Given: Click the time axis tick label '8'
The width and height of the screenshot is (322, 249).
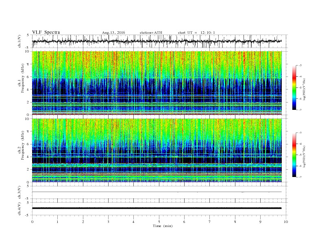Looking at the screenshot, I should [x=235, y=222].
